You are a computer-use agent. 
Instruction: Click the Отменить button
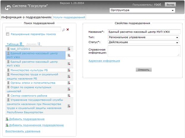(144, 70)
